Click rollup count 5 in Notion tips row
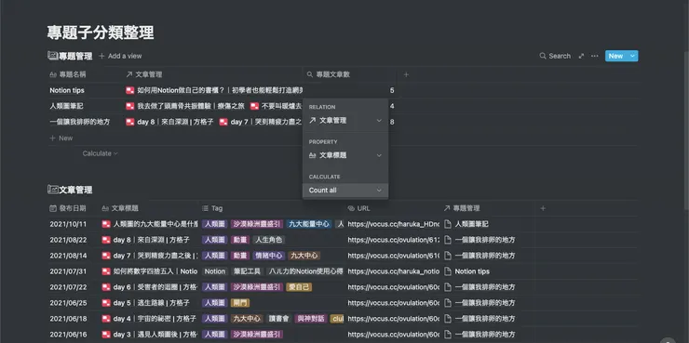 tap(392, 90)
